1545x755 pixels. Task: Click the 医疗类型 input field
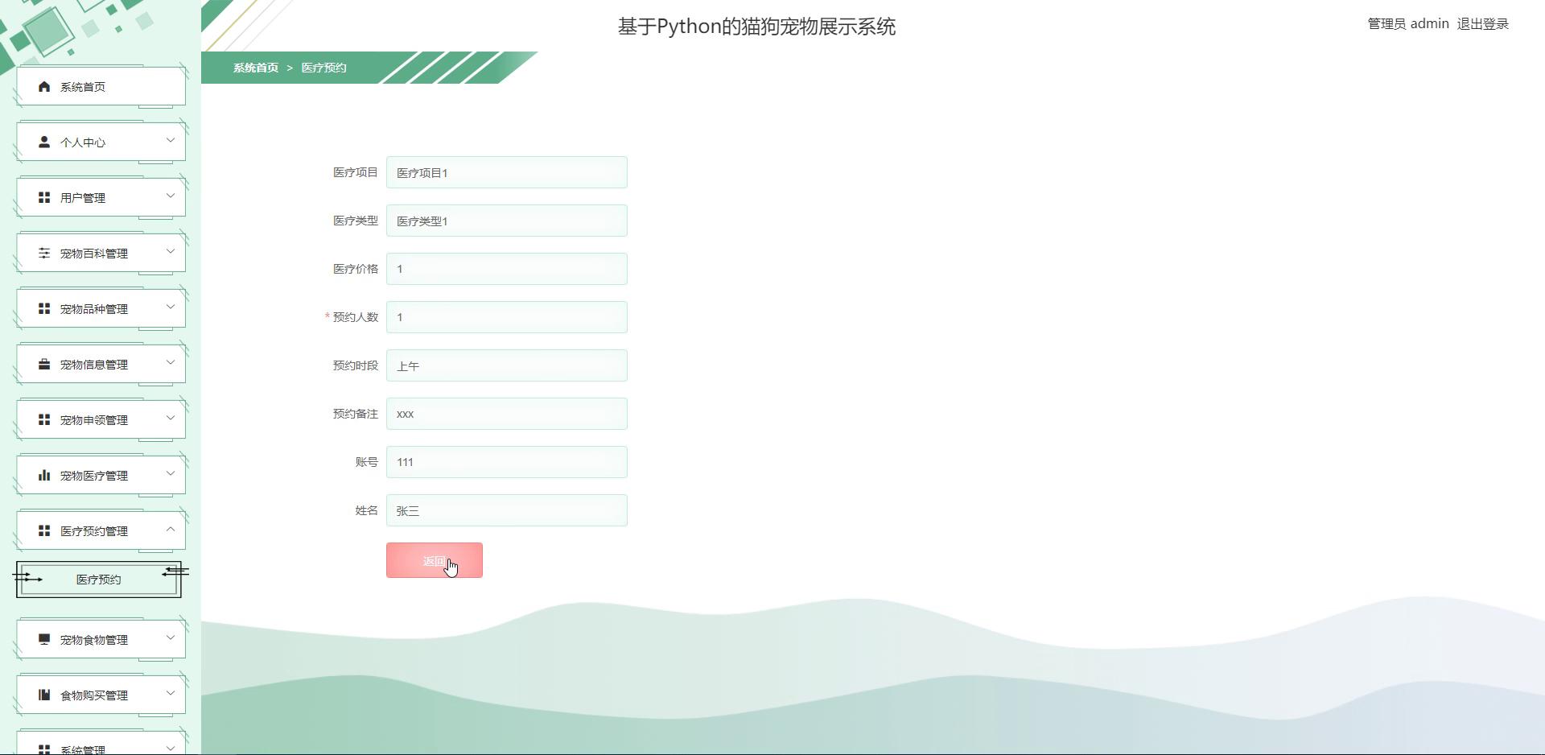click(507, 221)
